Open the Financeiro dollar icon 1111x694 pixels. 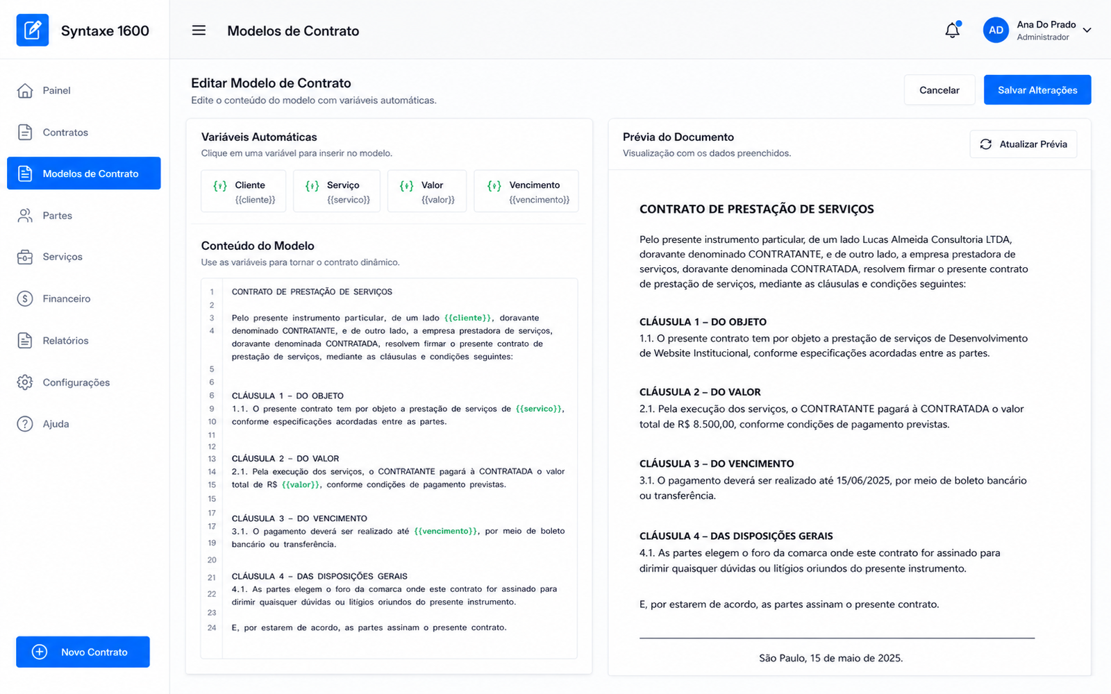click(x=25, y=298)
